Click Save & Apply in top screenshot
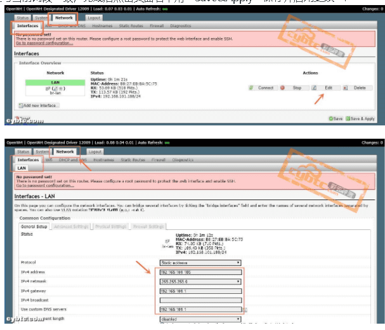This screenshot has width=385, height=330. [360, 118]
